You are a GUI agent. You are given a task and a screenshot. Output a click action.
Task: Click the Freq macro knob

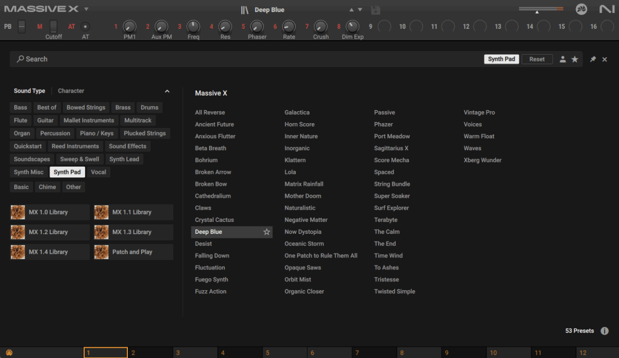tap(193, 26)
